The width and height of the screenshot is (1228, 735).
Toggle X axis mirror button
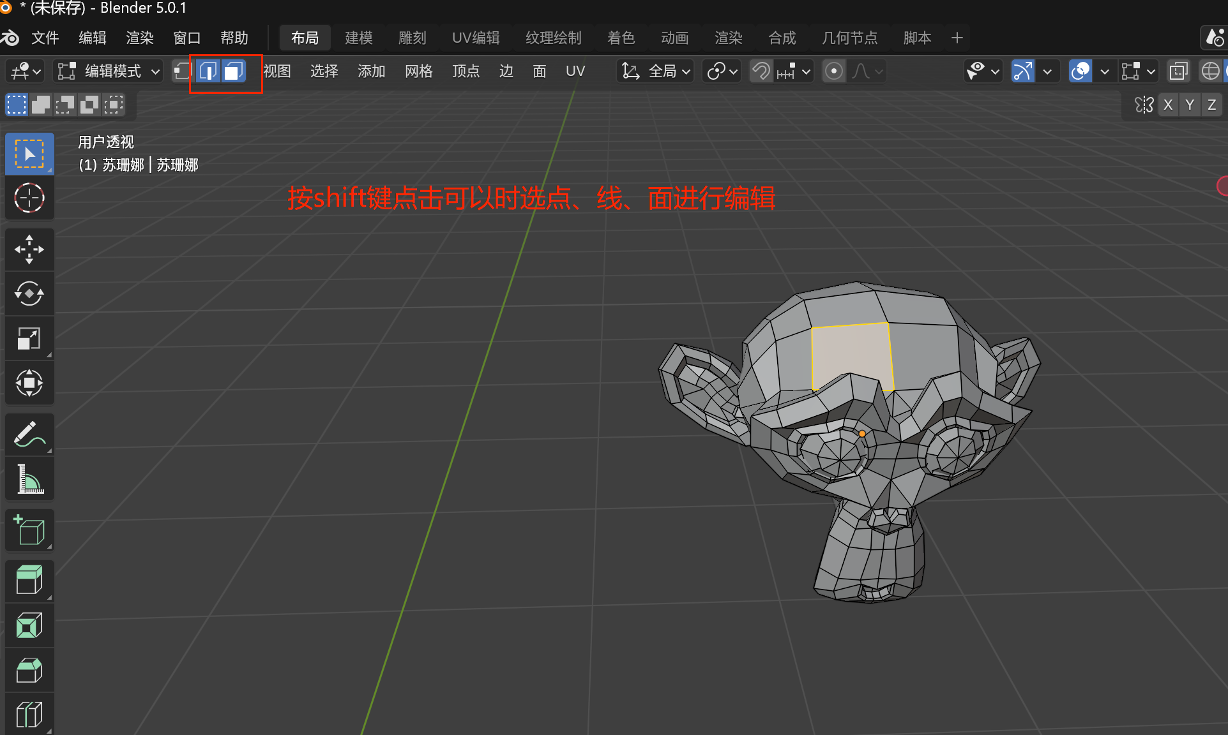1168,105
